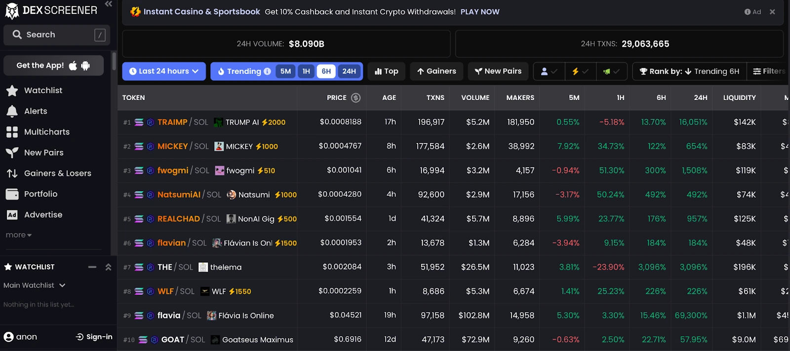Image resolution: width=790 pixels, height=351 pixels.
Task: Click the Solana chain icon in TRAIMP row
Action: click(x=139, y=122)
